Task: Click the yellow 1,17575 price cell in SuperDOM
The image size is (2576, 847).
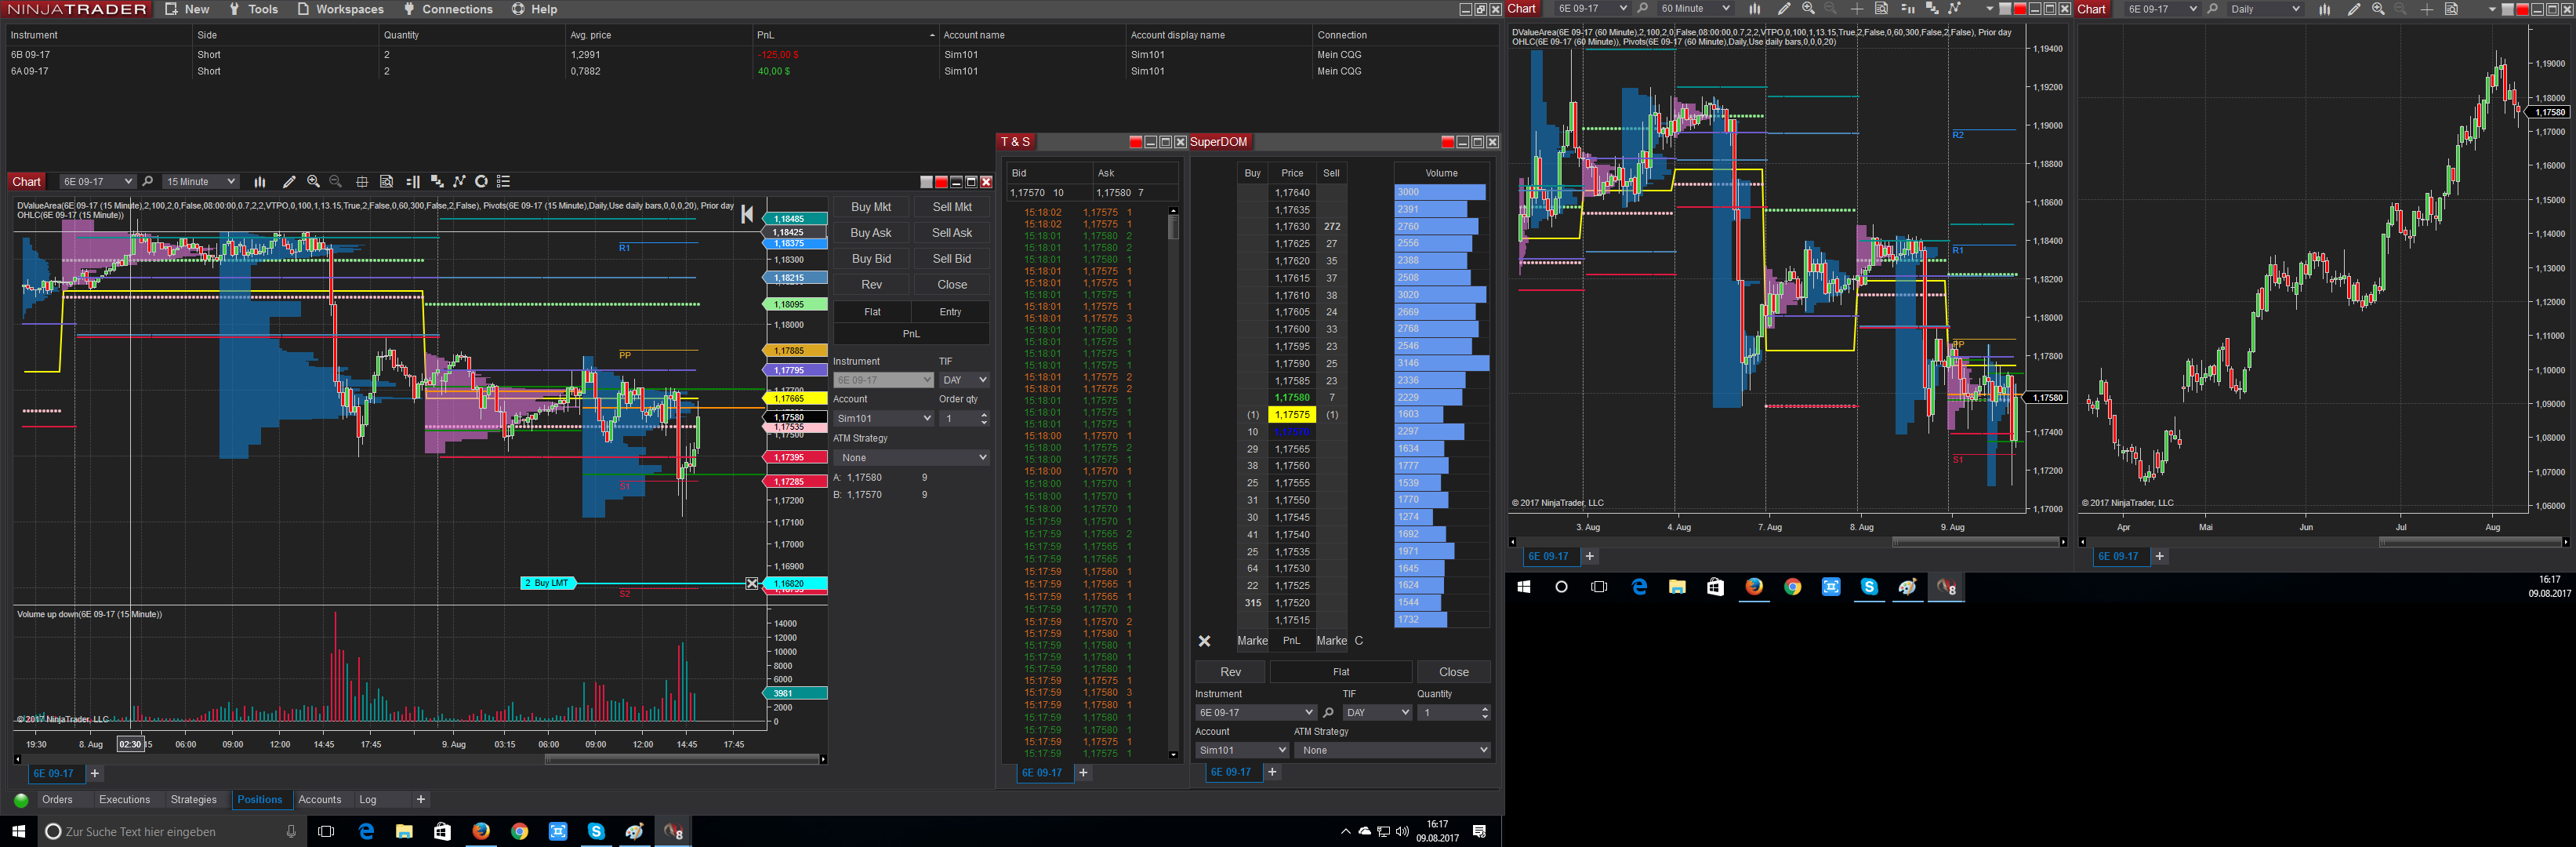Action: tap(1292, 415)
